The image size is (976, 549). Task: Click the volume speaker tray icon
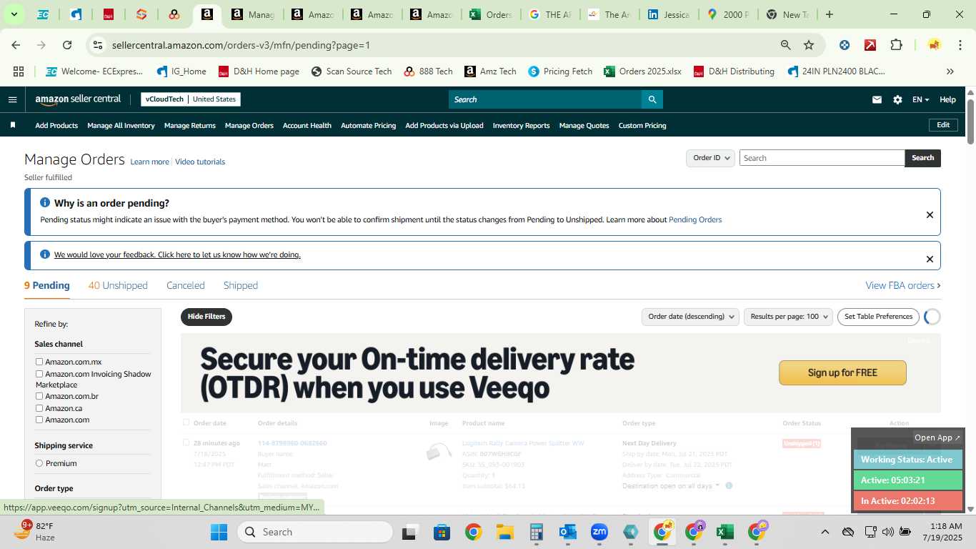point(888,532)
